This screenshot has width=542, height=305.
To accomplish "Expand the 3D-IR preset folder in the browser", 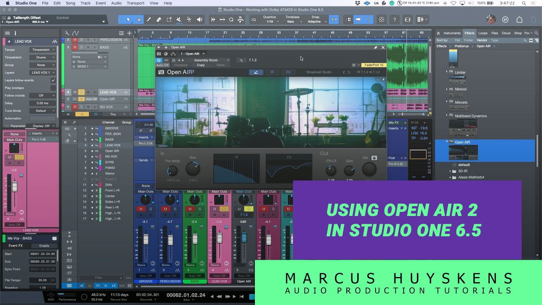I will tap(450, 171).
